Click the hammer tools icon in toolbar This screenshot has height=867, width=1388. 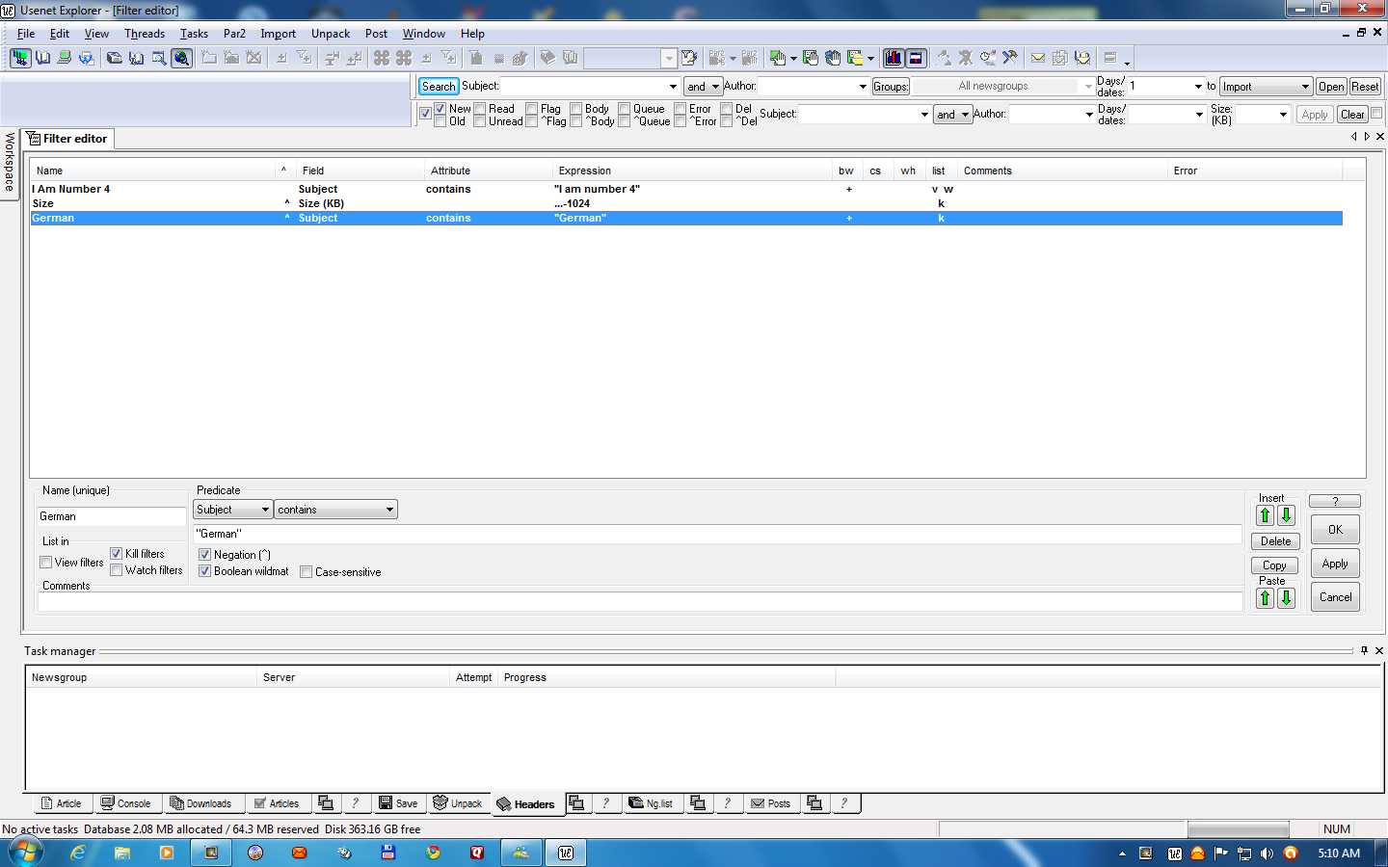(1009, 58)
